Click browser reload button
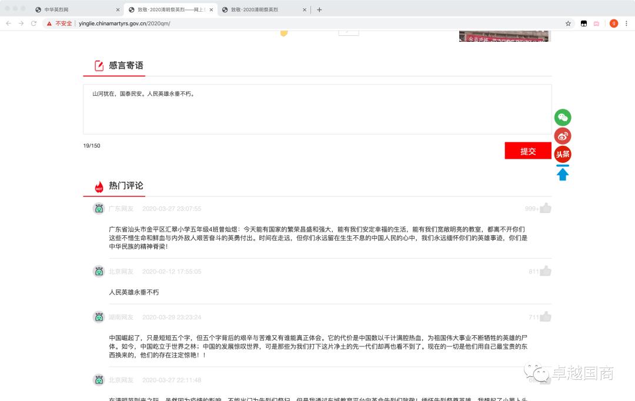Screen dimensions: 635x401 coord(34,24)
